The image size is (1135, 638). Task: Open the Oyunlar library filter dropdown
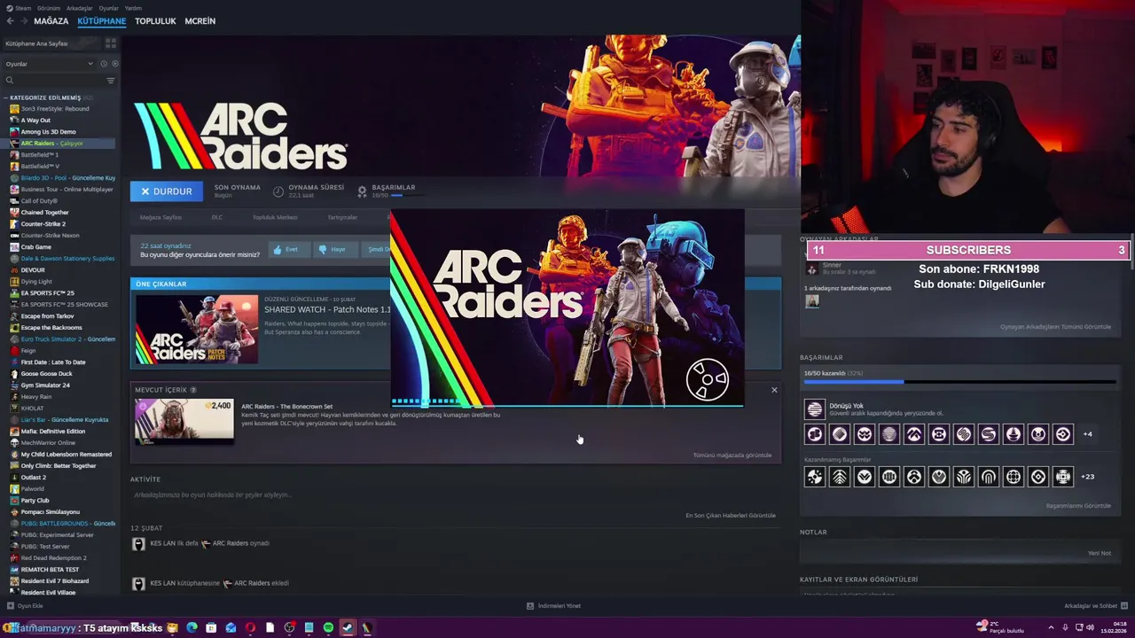pos(49,64)
